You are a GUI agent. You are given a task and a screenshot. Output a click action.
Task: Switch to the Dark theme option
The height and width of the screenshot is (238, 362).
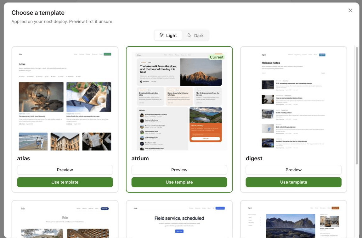tap(195, 36)
